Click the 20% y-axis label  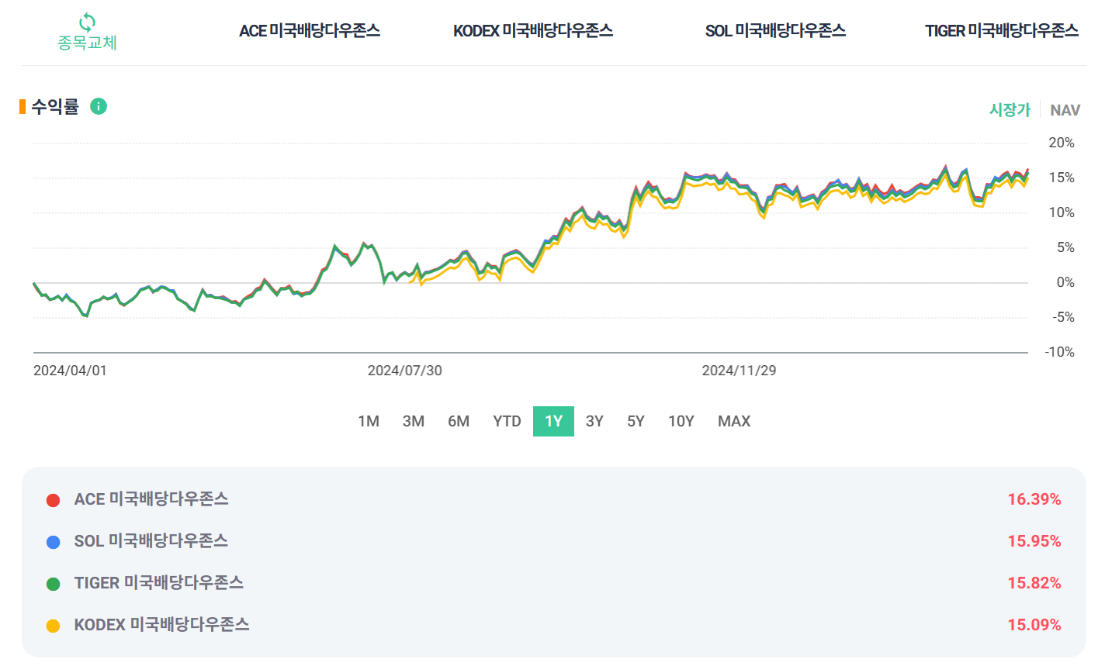point(1062,143)
